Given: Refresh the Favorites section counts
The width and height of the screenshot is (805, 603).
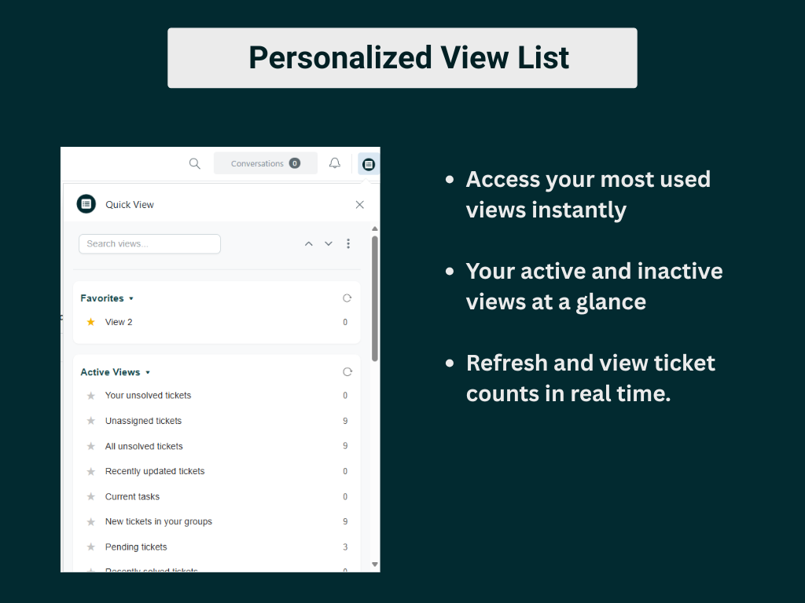Looking at the screenshot, I should tap(347, 298).
